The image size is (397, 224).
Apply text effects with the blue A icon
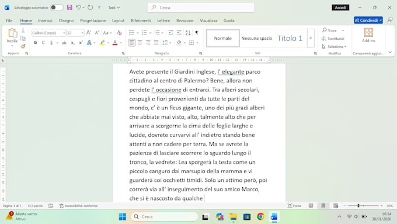tap(89, 43)
